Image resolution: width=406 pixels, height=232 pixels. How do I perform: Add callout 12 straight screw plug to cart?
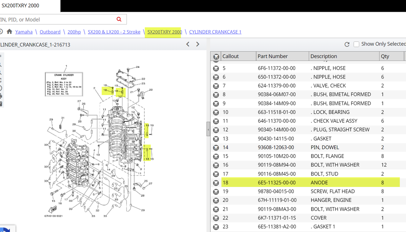coord(216,130)
